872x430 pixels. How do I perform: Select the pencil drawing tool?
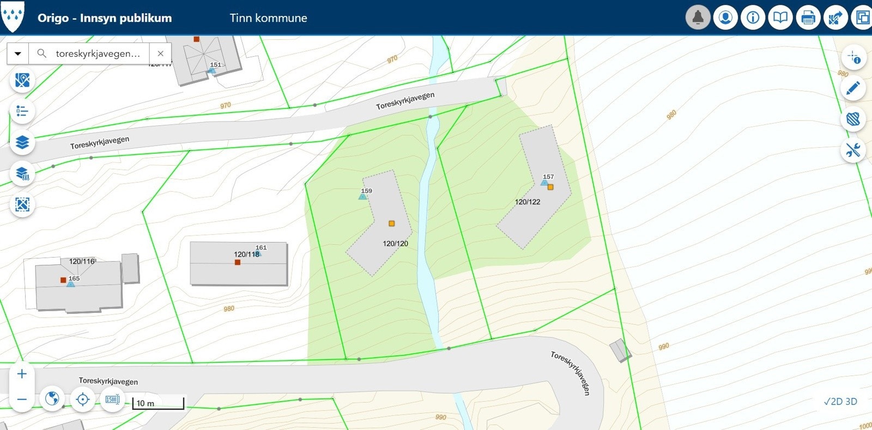(853, 88)
